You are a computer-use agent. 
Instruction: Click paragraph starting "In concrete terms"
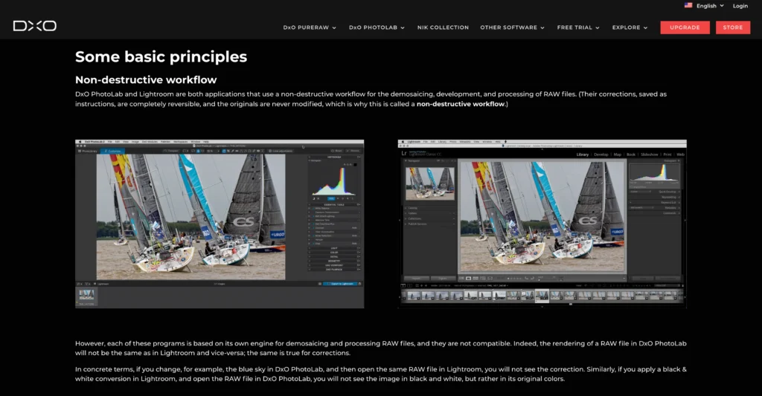tap(380, 374)
